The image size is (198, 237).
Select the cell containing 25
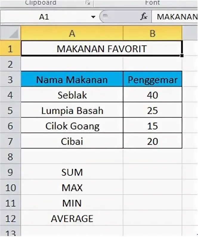coord(153,110)
